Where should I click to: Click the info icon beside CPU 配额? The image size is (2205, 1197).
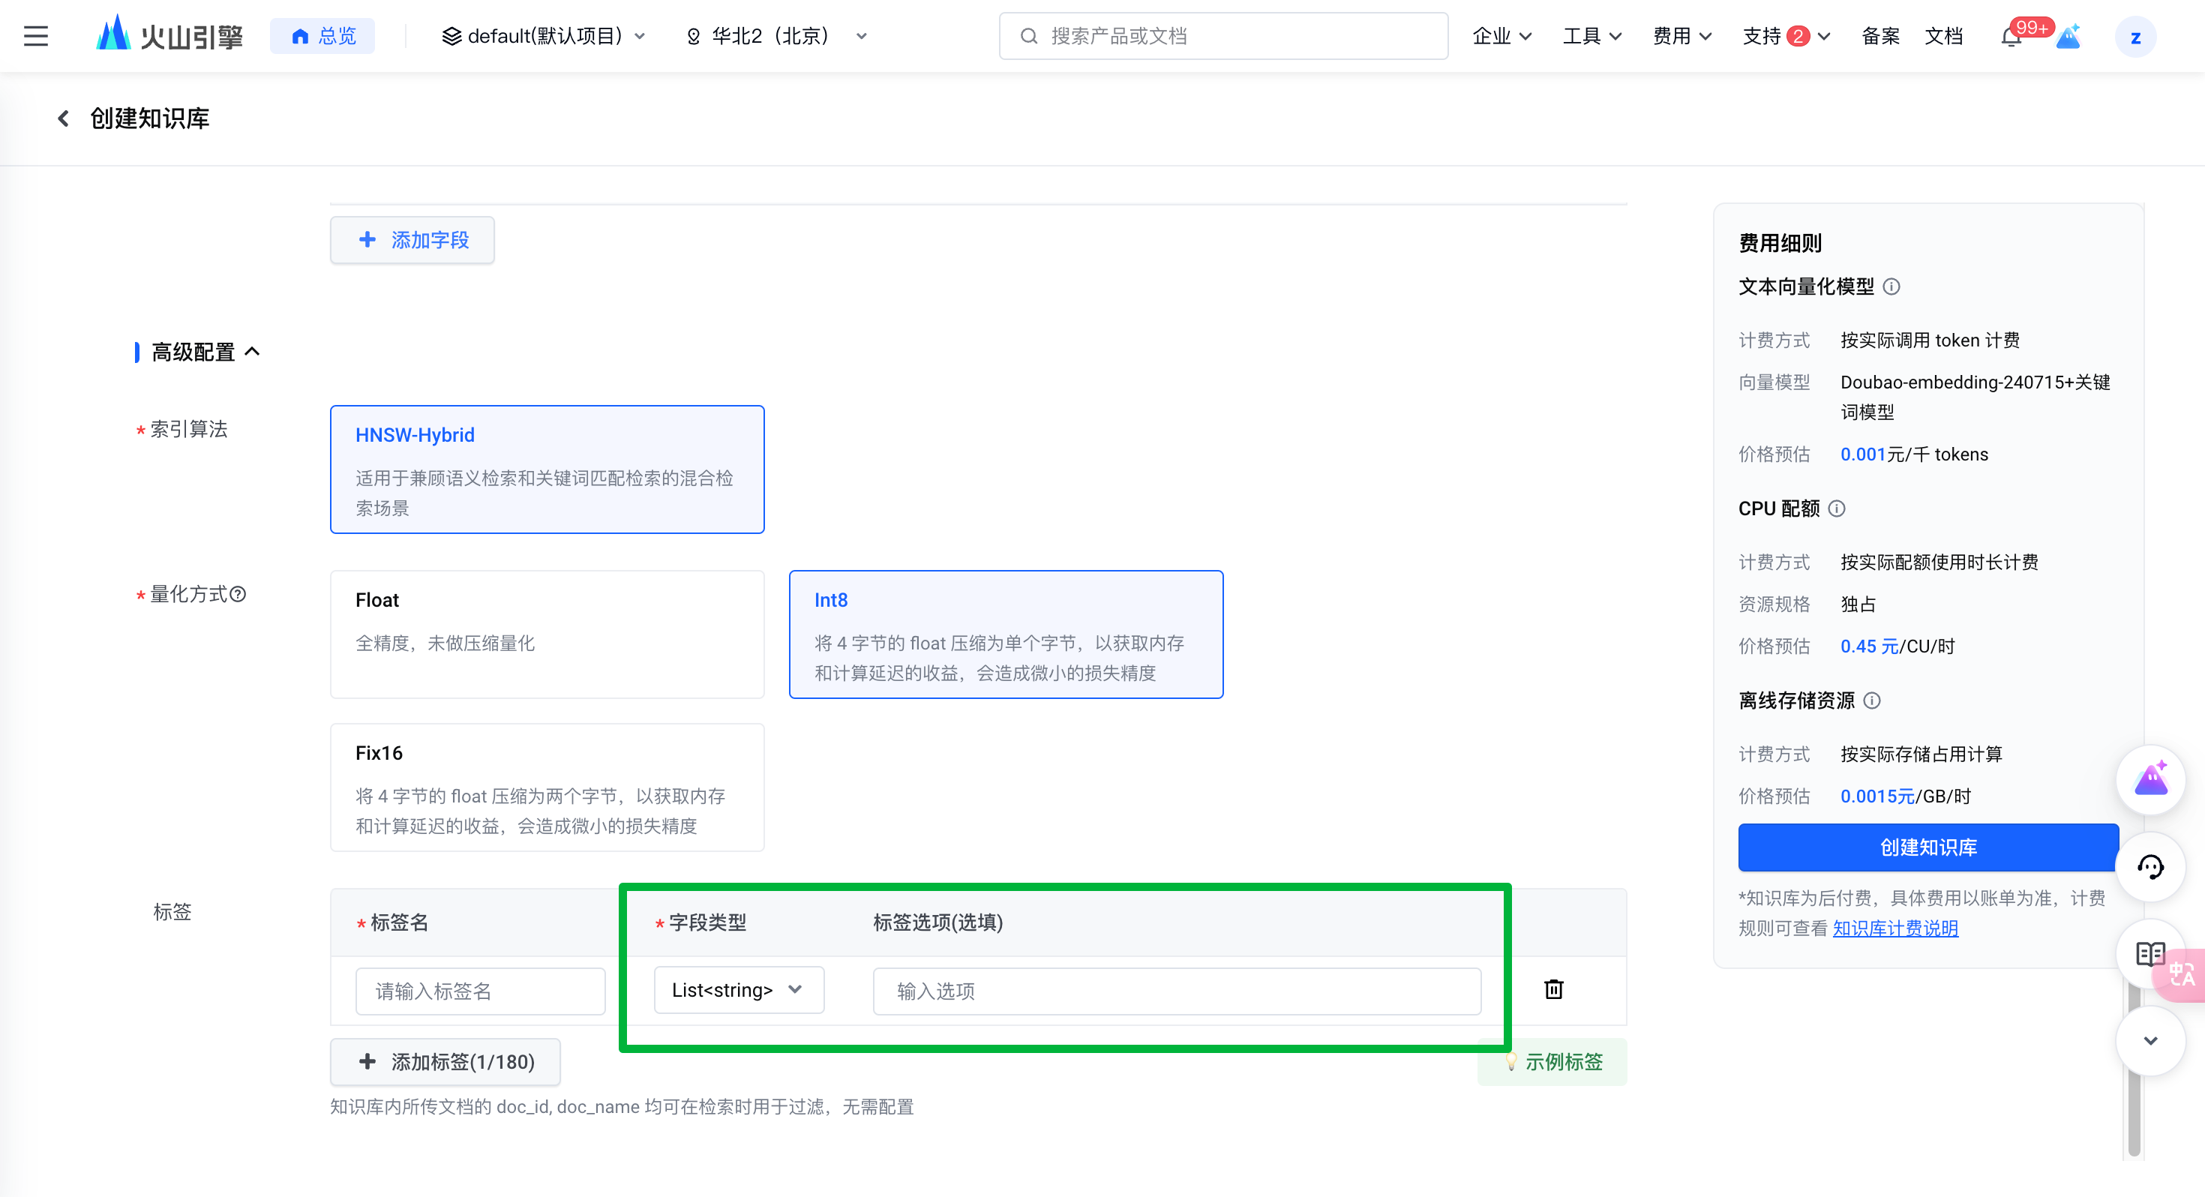pyautogui.click(x=1837, y=508)
